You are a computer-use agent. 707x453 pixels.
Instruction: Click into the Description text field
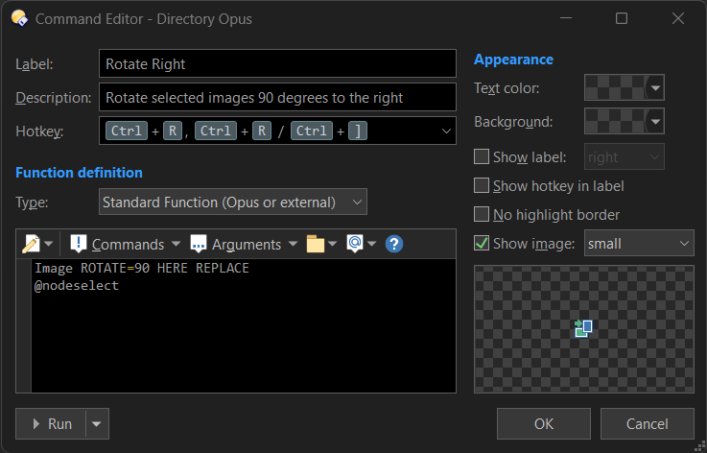[277, 97]
